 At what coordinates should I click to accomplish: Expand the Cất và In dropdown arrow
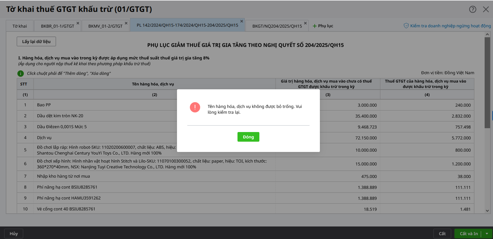[487, 234]
